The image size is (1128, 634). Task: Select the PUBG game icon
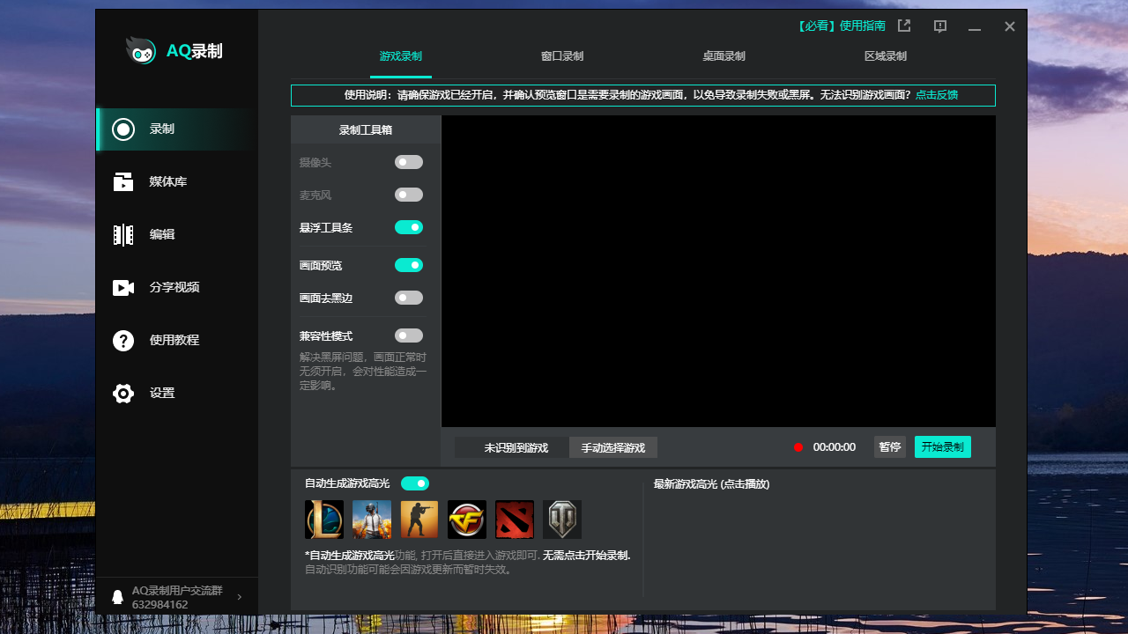pyautogui.click(x=372, y=520)
